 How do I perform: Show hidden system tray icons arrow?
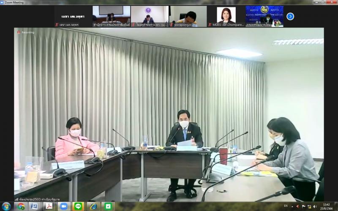[x=292, y=207]
